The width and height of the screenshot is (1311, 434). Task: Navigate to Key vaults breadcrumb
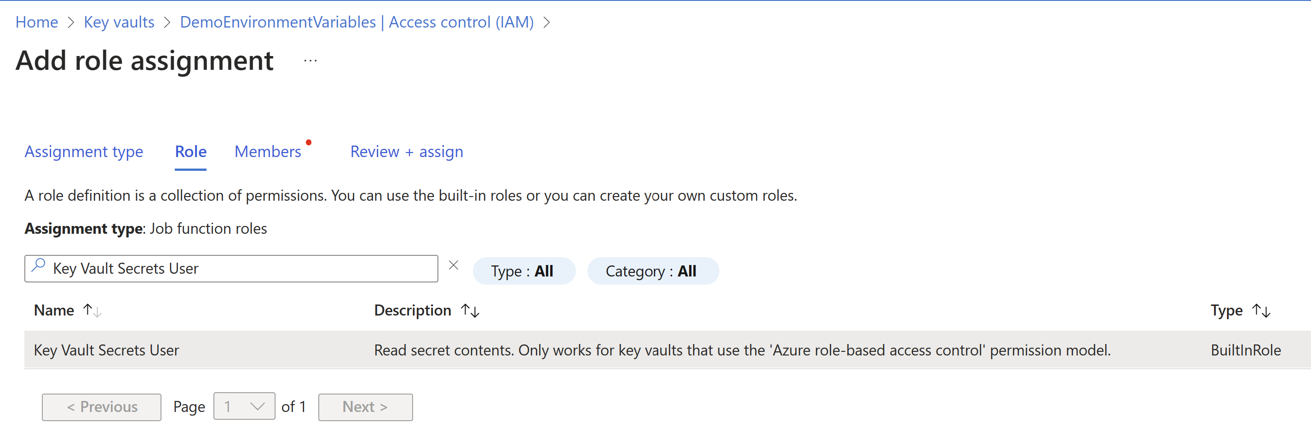tap(119, 22)
